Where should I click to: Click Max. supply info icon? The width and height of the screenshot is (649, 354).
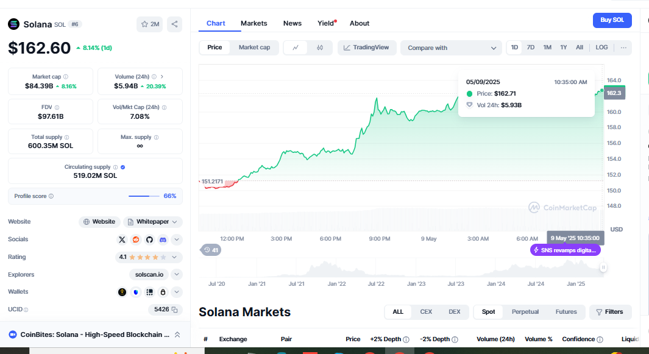click(x=156, y=137)
